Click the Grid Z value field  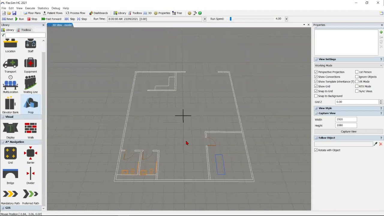(357, 102)
